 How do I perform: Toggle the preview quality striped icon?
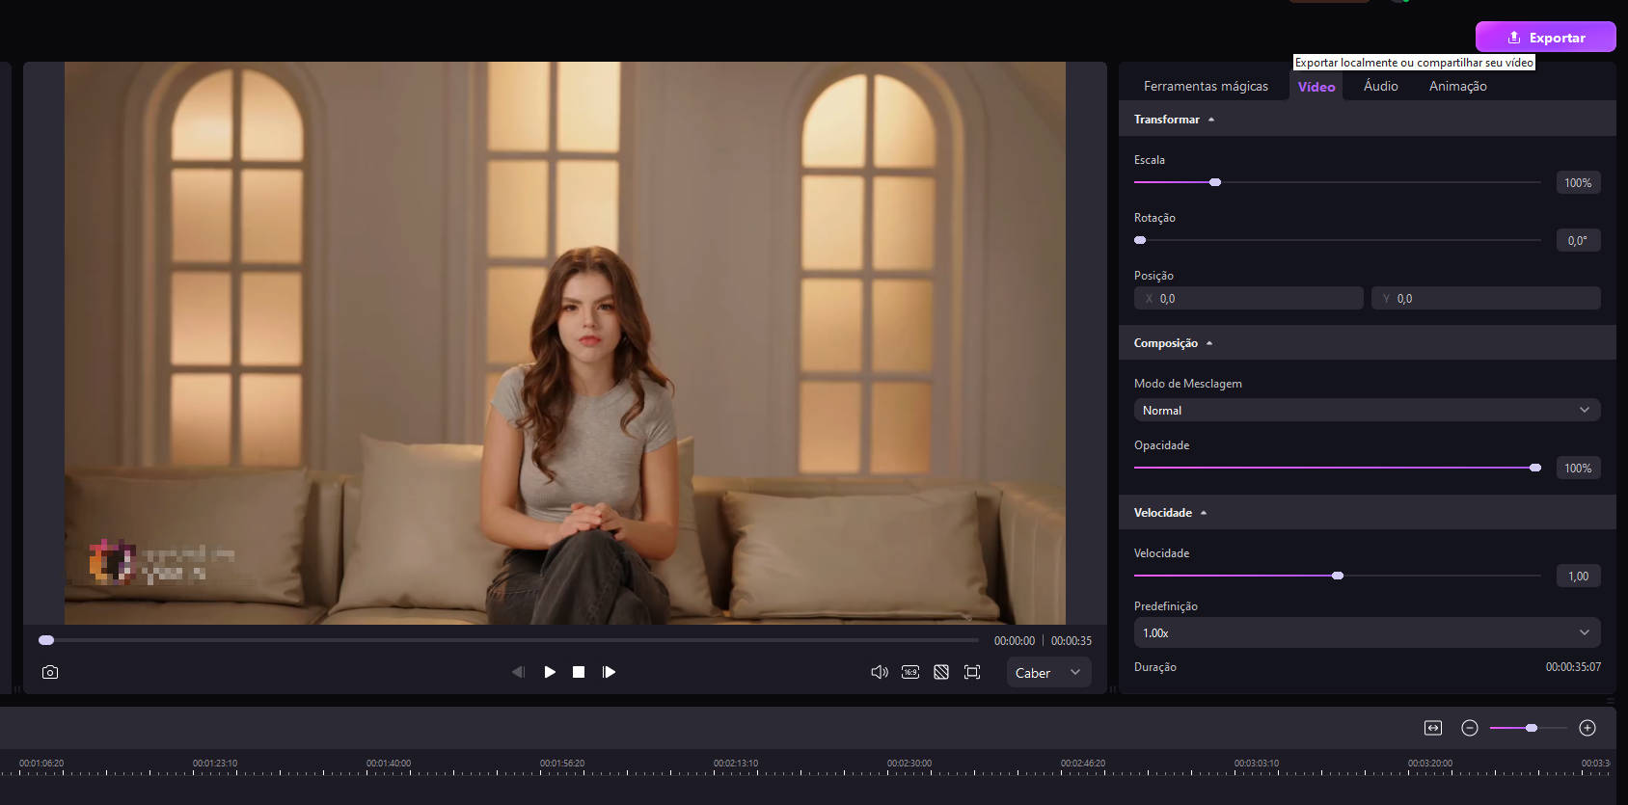(x=941, y=672)
